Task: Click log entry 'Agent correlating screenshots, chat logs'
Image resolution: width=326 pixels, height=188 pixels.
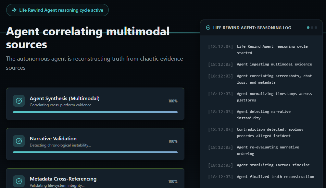Action: (x=274, y=79)
